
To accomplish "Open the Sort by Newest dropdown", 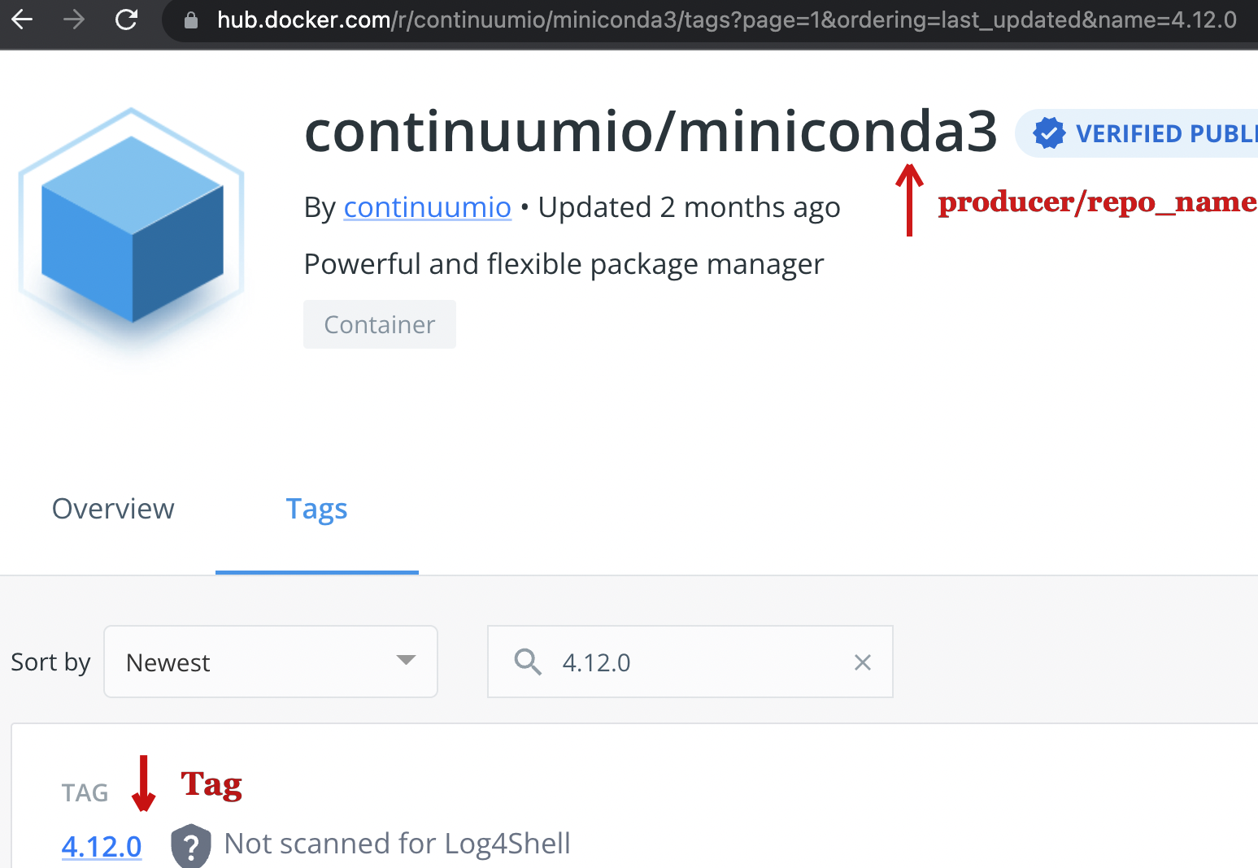I will click(x=270, y=662).
